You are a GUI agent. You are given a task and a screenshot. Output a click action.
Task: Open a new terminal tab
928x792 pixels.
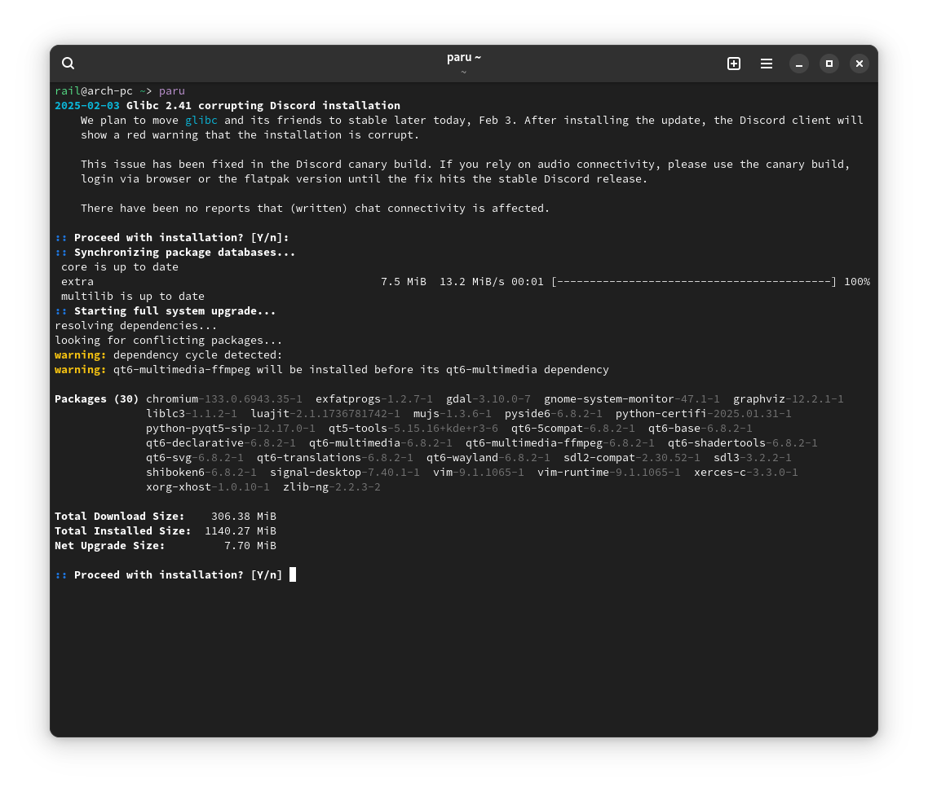coord(733,64)
